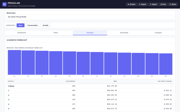Screen dimensions: 180x112
Task: Select the Growth scenario
Action: pyautogui.click(x=46, y=25)
